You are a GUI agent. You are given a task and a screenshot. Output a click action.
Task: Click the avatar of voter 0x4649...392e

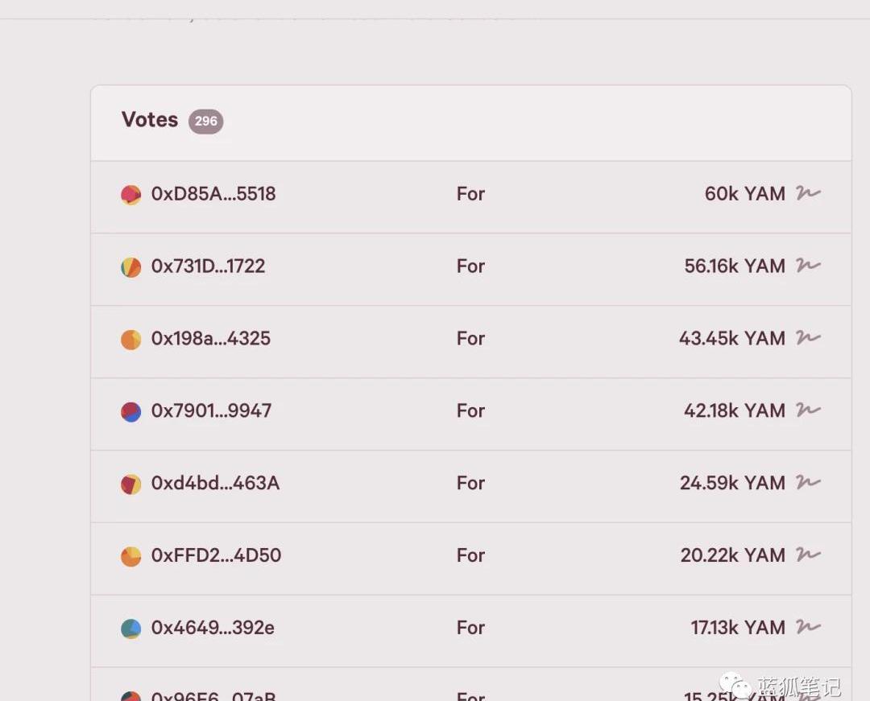[131, 629]
